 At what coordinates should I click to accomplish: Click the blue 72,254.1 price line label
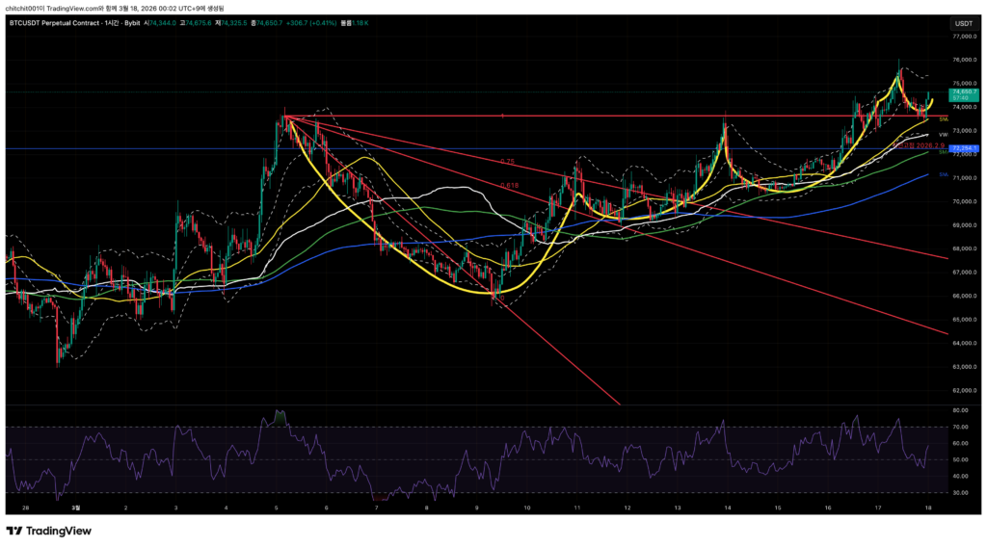click(964, 148)
